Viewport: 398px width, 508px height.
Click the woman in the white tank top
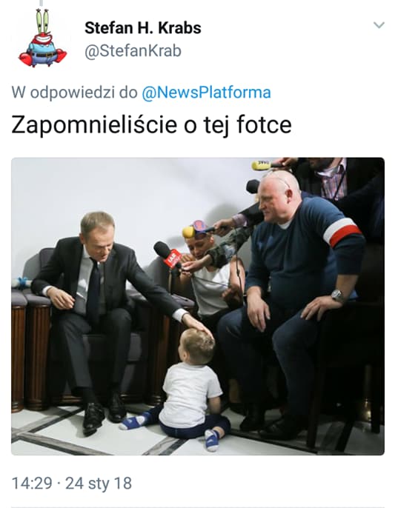210,275
